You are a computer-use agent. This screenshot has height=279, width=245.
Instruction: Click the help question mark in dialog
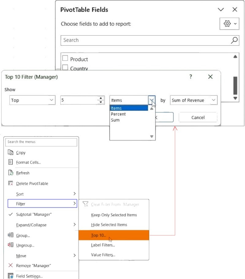(x=190, y=77)
